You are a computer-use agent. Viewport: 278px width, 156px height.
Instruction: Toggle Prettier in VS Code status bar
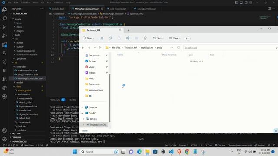(259, 146)
